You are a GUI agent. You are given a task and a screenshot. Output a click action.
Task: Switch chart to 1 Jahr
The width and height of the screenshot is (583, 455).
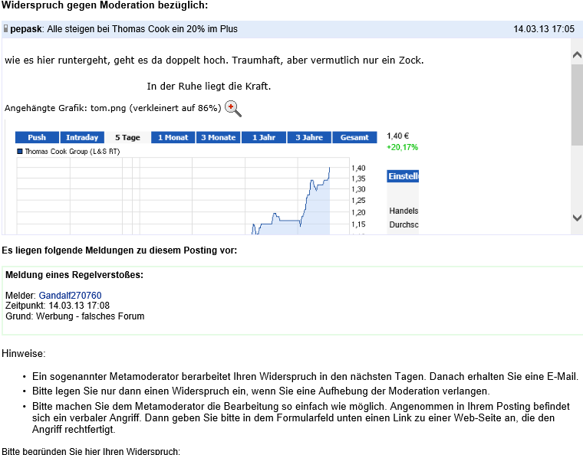tap(264, 137)
